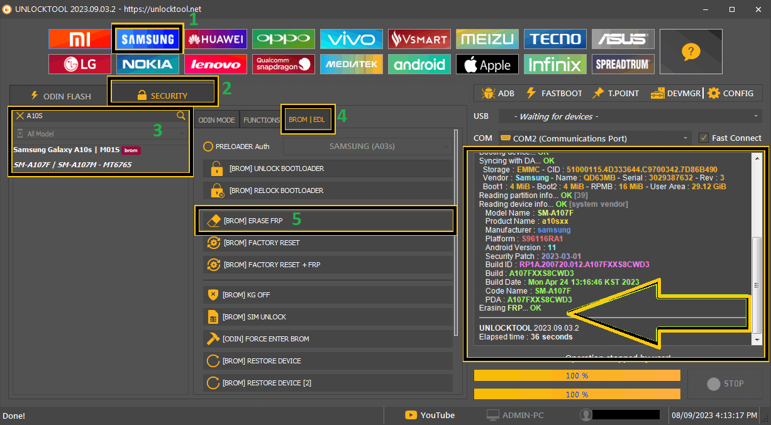This screenshot has height=425, width=771.
Task: Click [BROM] SIM UNLOCK button
Action: (x=328, y=317)
